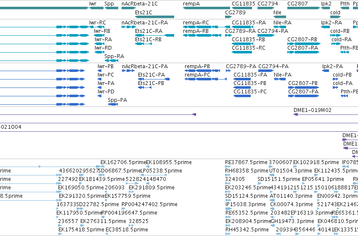Click EST EK291809.5prime
The image size is (358, 236).
pyautogui.click(x=151, y=187)
